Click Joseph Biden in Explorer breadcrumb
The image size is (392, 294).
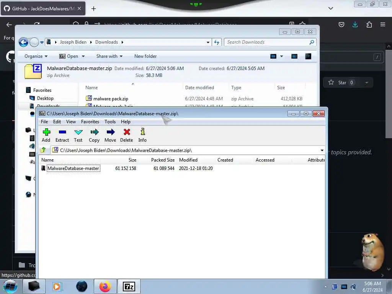[73, 42]
